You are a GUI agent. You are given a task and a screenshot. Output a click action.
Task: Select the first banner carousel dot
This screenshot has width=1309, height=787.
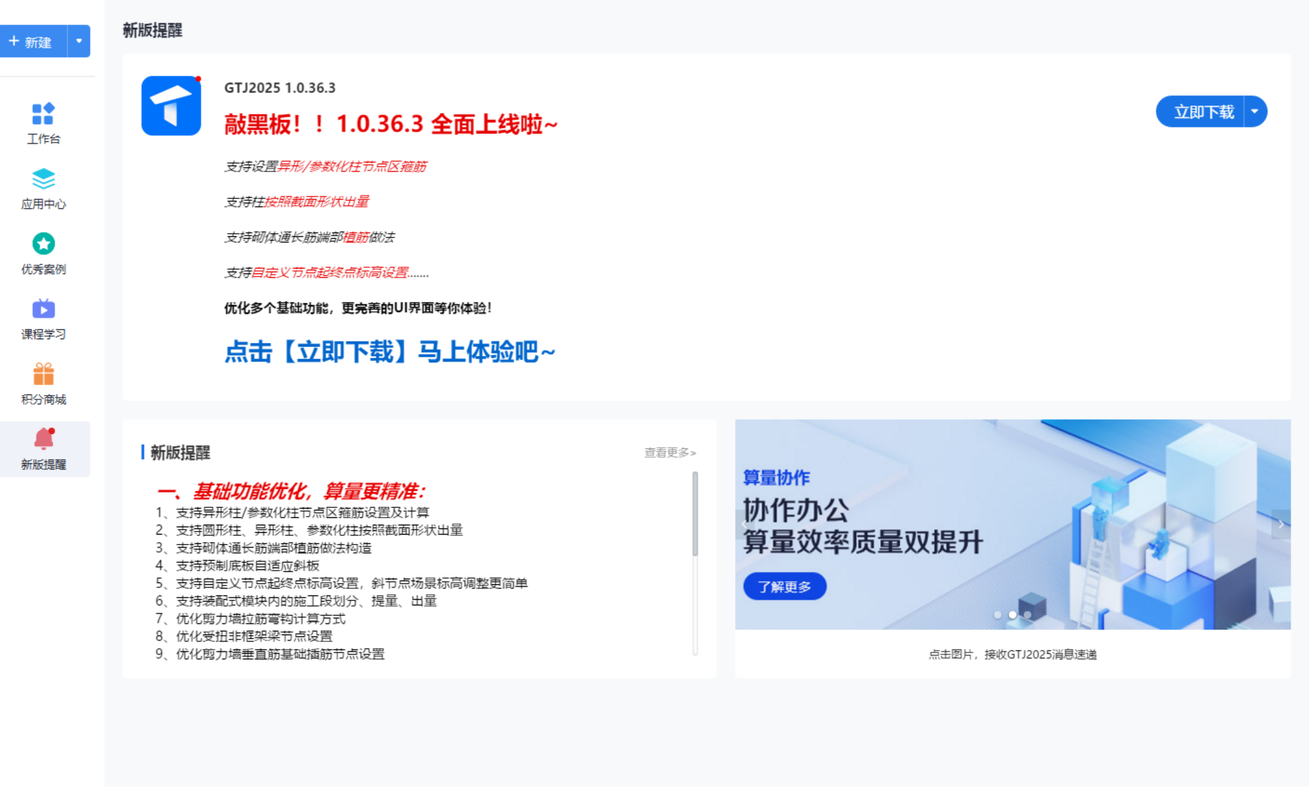(x=998, y=615)
